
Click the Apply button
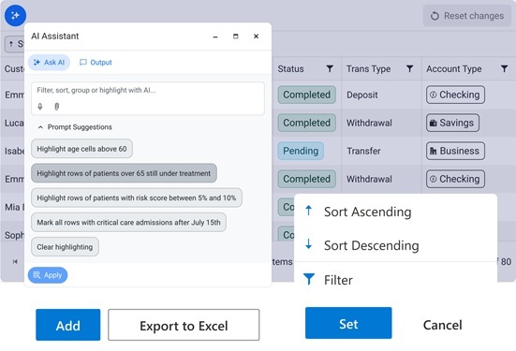click(x=48, y=275)
